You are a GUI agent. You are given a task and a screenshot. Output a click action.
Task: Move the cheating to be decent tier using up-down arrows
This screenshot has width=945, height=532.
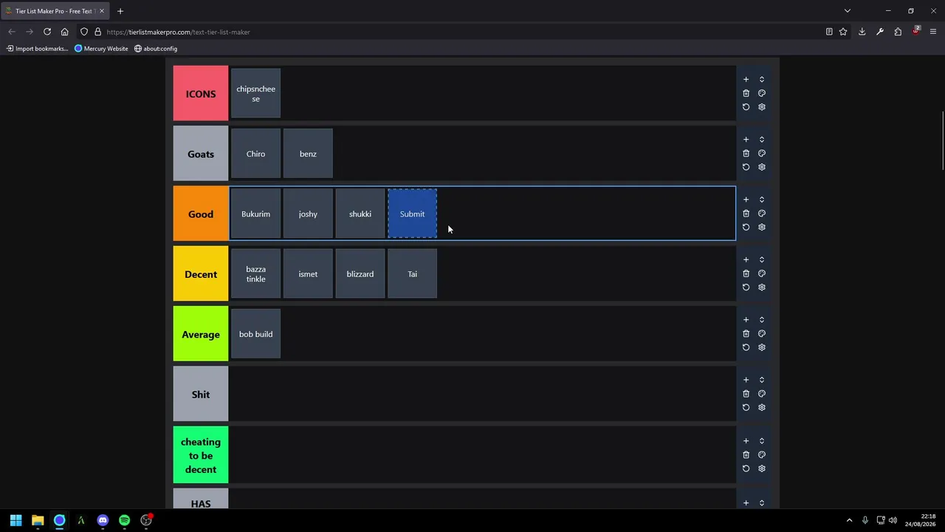(x=762, y=441)
